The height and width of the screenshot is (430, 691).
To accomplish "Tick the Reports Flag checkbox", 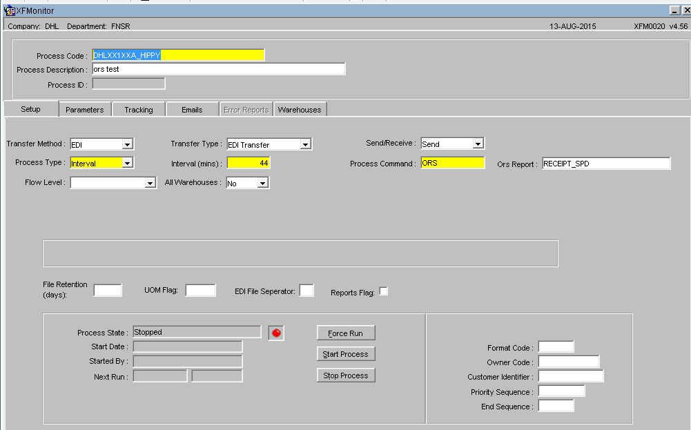I will tap(383, 291).
